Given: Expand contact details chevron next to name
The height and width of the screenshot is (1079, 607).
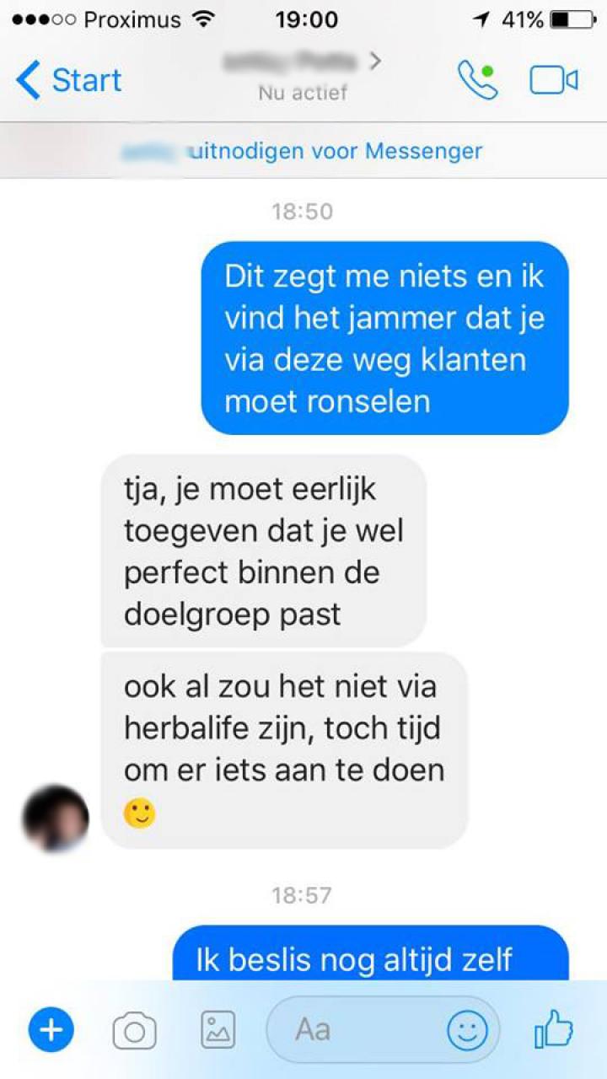Looking at the screenshot, I should pos(375,61).
